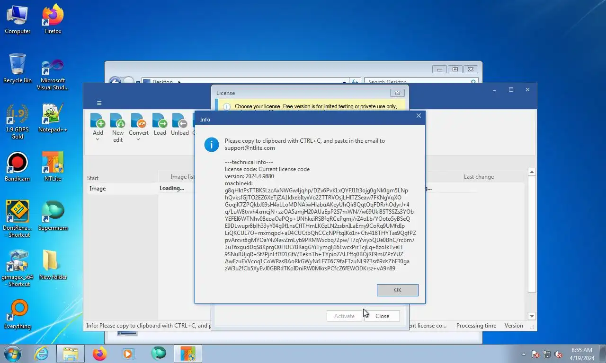The height and width of the screenshot is (363, 606).
Task: Open the NTLite desktop shortcut
Action: pos(53,167)
